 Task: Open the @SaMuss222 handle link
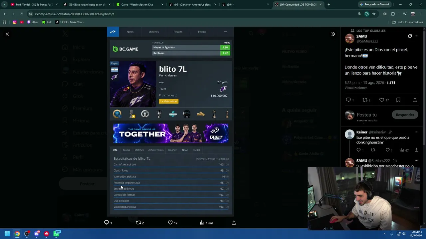coord(367,41)
